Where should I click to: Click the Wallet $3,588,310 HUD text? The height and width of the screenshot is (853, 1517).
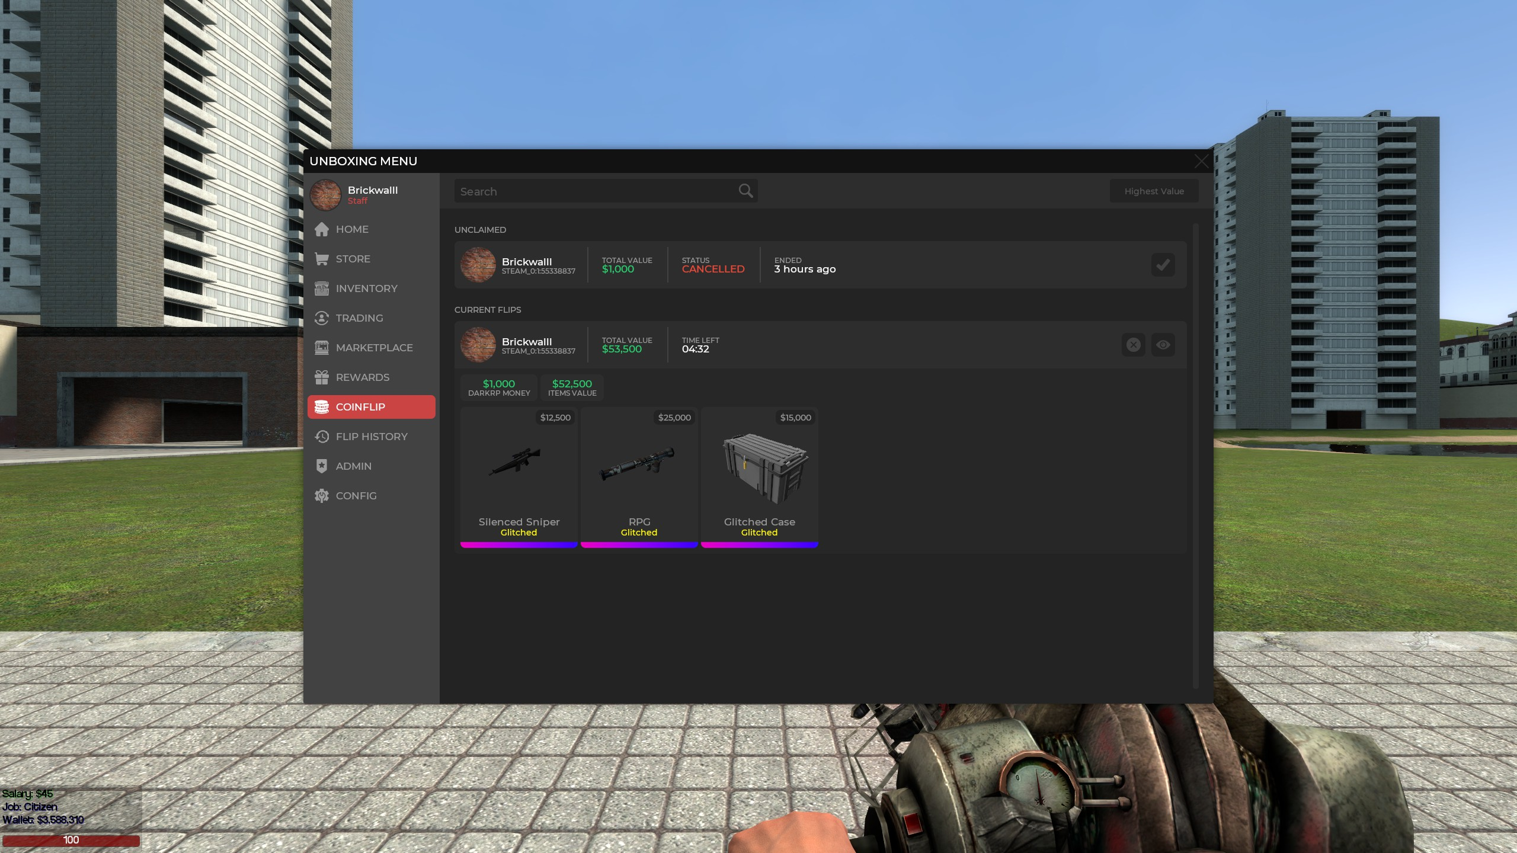43,820
